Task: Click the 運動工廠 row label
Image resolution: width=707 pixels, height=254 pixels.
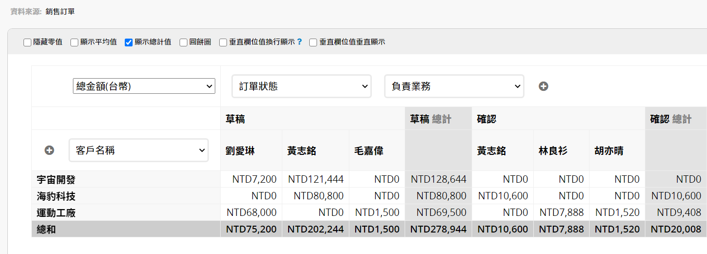Action: 56,213
